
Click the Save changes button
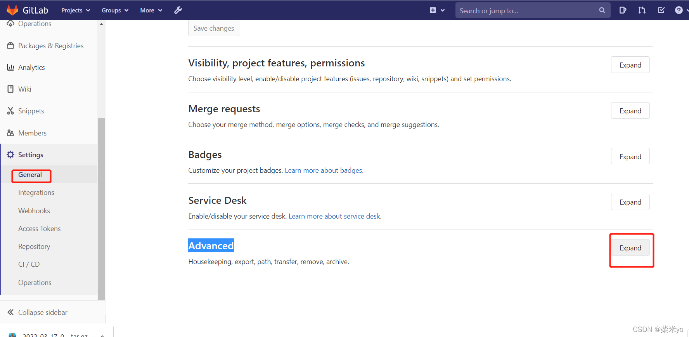(214, 28)
